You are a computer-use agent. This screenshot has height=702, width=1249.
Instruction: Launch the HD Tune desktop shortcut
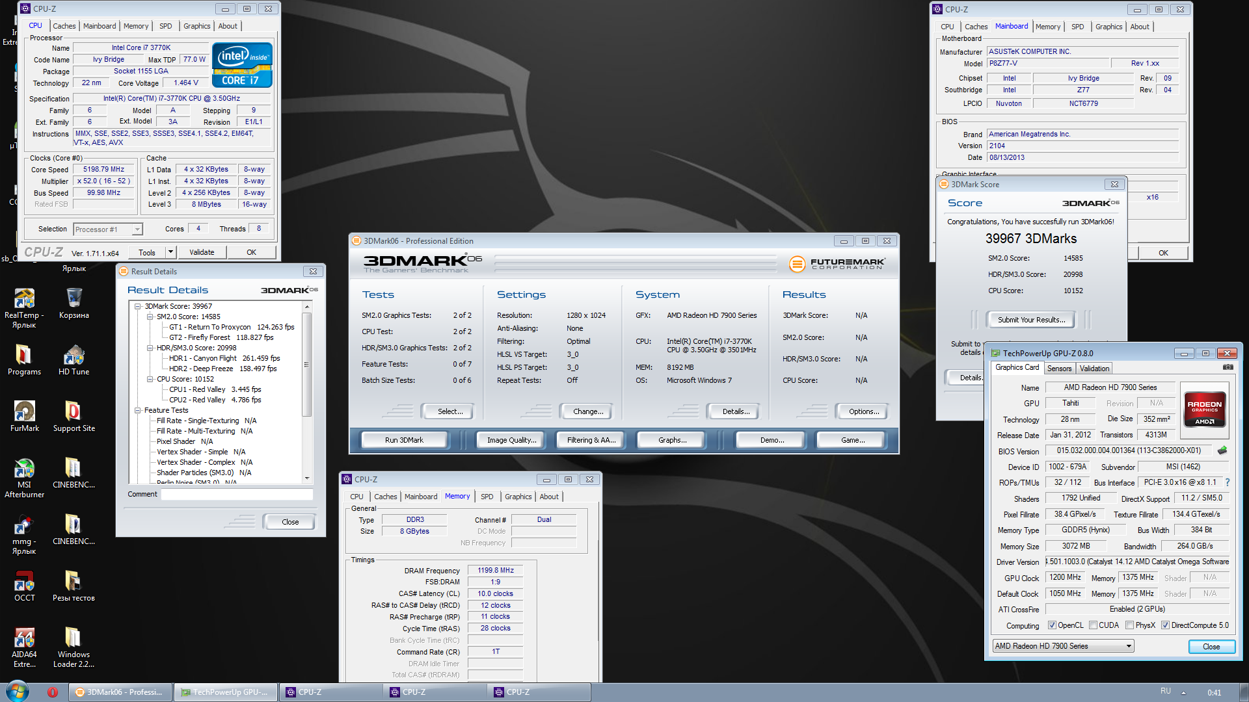tap(74, 359)
